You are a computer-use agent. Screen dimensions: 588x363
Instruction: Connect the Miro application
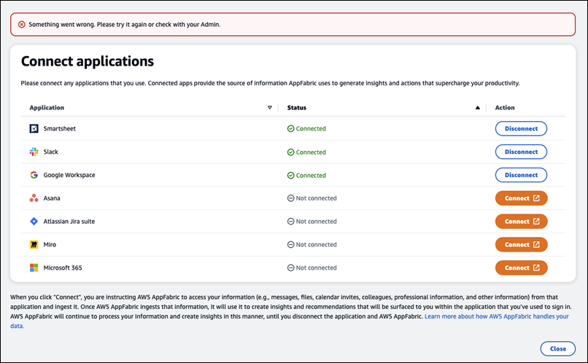point(521,245)
